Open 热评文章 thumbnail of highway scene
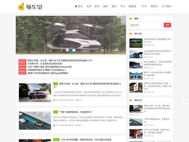 (136, 122)
